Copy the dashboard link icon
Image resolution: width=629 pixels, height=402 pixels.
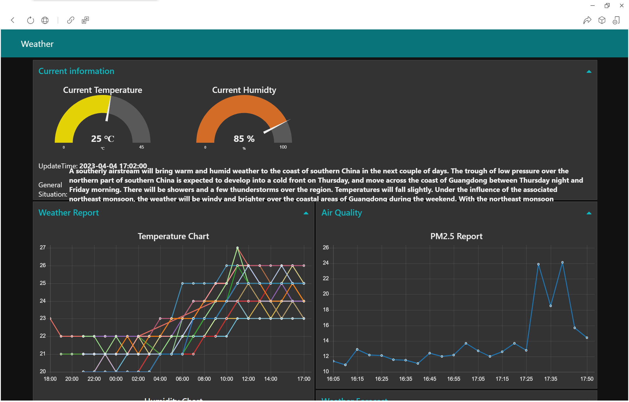70,20
